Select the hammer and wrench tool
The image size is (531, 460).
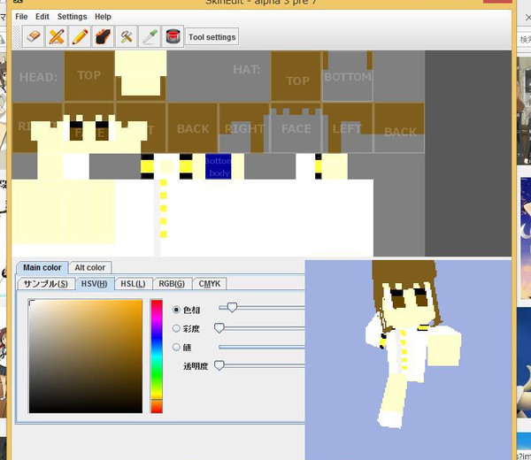[x=127, y=36]
